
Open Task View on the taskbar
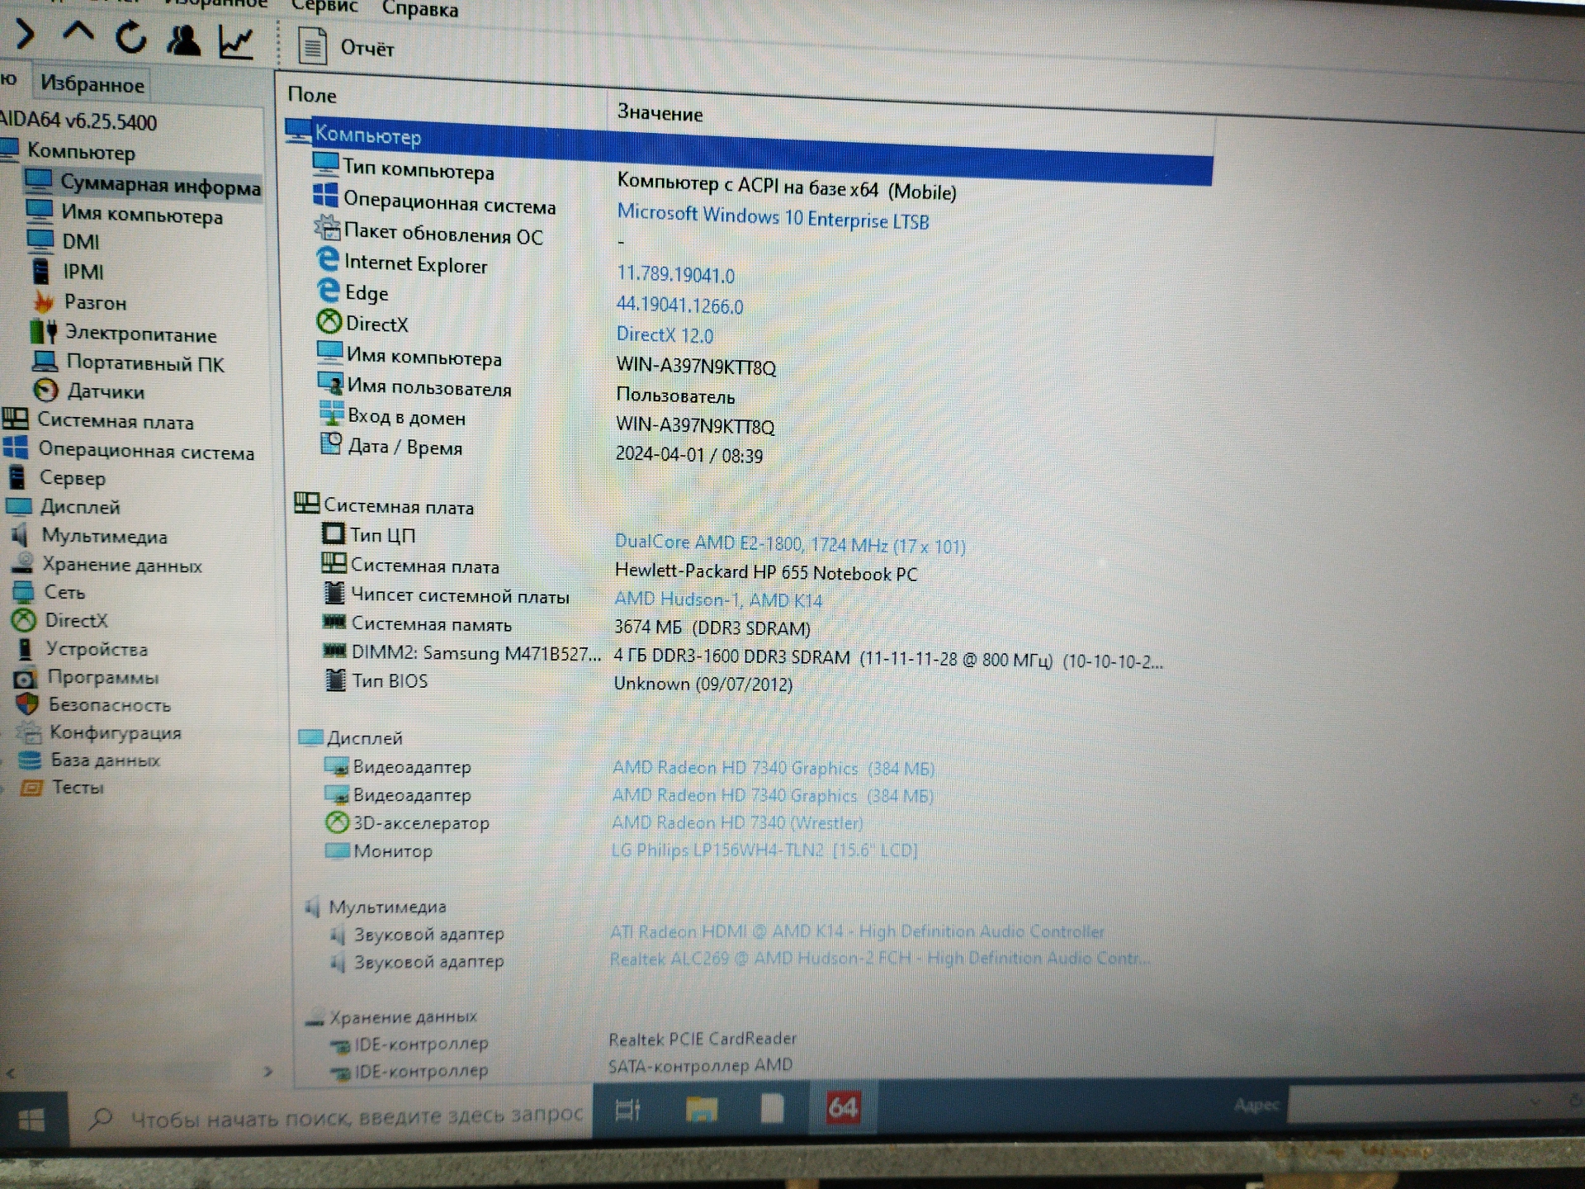point(627,1110)
